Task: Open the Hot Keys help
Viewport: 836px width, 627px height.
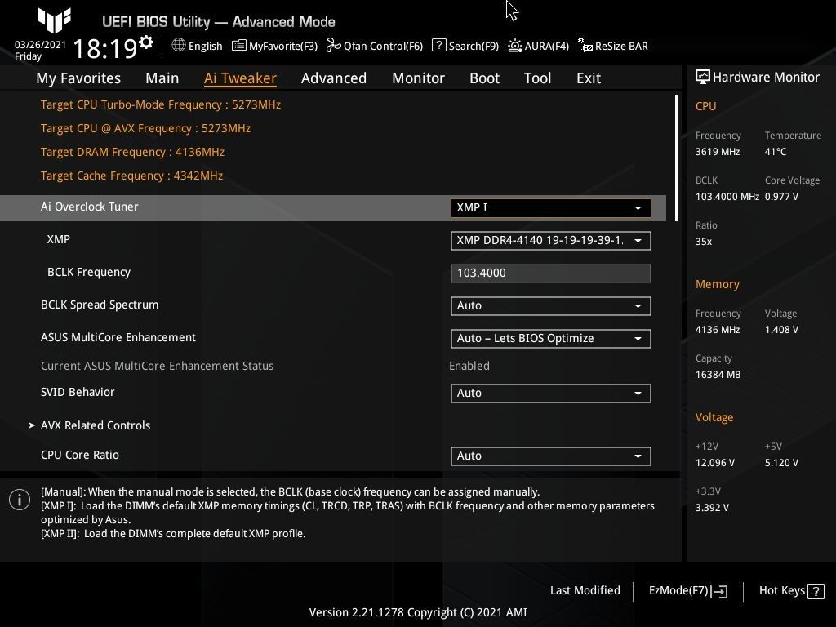Action: [791, 591]
